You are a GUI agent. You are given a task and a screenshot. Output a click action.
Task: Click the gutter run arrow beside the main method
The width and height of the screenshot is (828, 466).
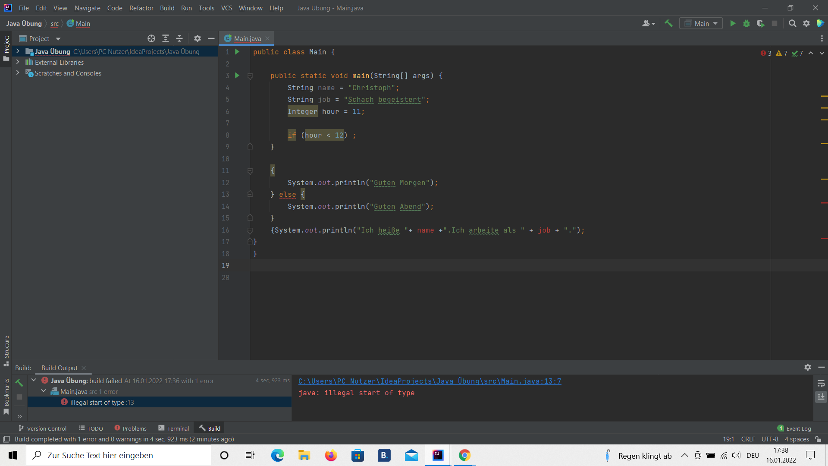[x=237, y=76]
